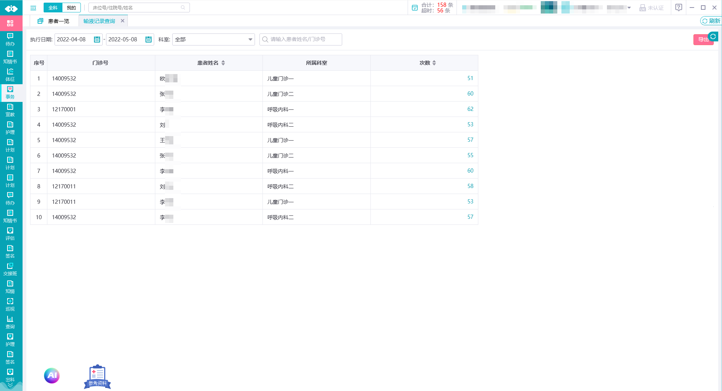This screenshot has width=722, height=391.
Task: Open the AI assistant floating icon
Action: (52, 375)
